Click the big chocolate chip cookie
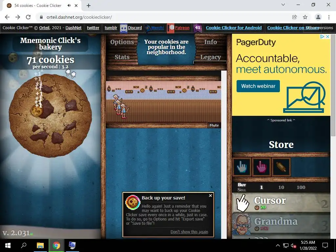 point(50,116)
